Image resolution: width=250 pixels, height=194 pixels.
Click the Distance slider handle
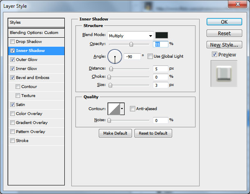111,69
